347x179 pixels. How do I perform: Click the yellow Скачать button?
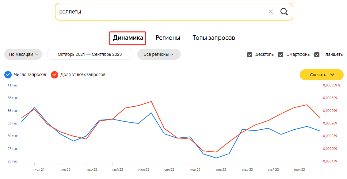(x=322, y=75)
